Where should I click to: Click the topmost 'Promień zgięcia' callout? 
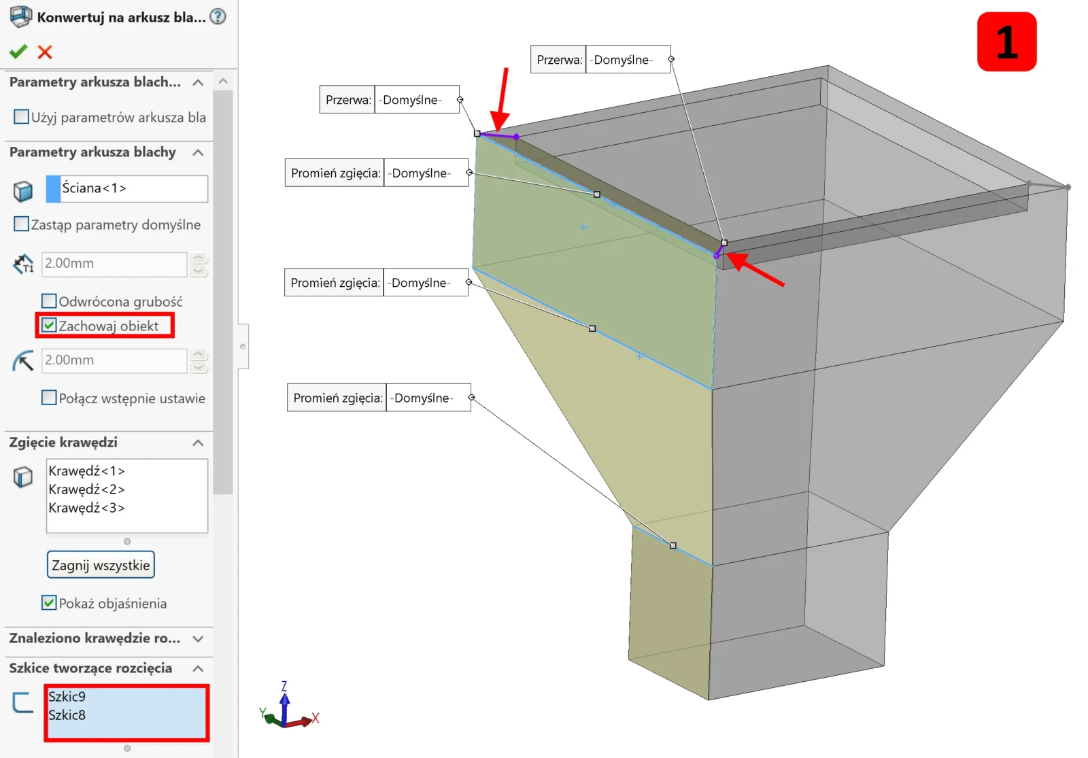377,173
